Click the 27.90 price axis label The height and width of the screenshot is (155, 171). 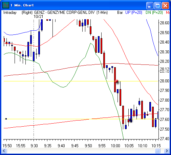(x=165, y=91)
